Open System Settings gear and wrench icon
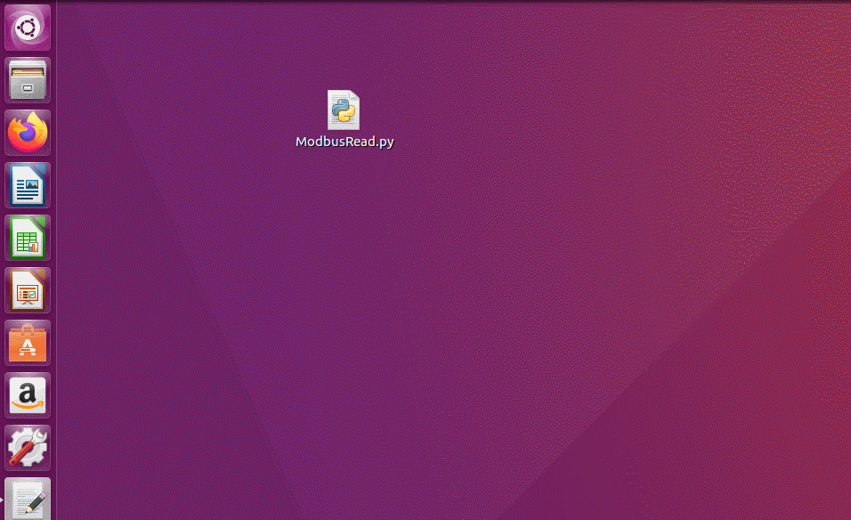Viewport: 851px width, 520px height. pos(28,449)
